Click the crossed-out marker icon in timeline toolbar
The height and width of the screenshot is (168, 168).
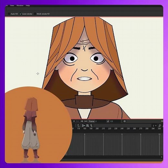pyautogui.click(x=91, y=125)
